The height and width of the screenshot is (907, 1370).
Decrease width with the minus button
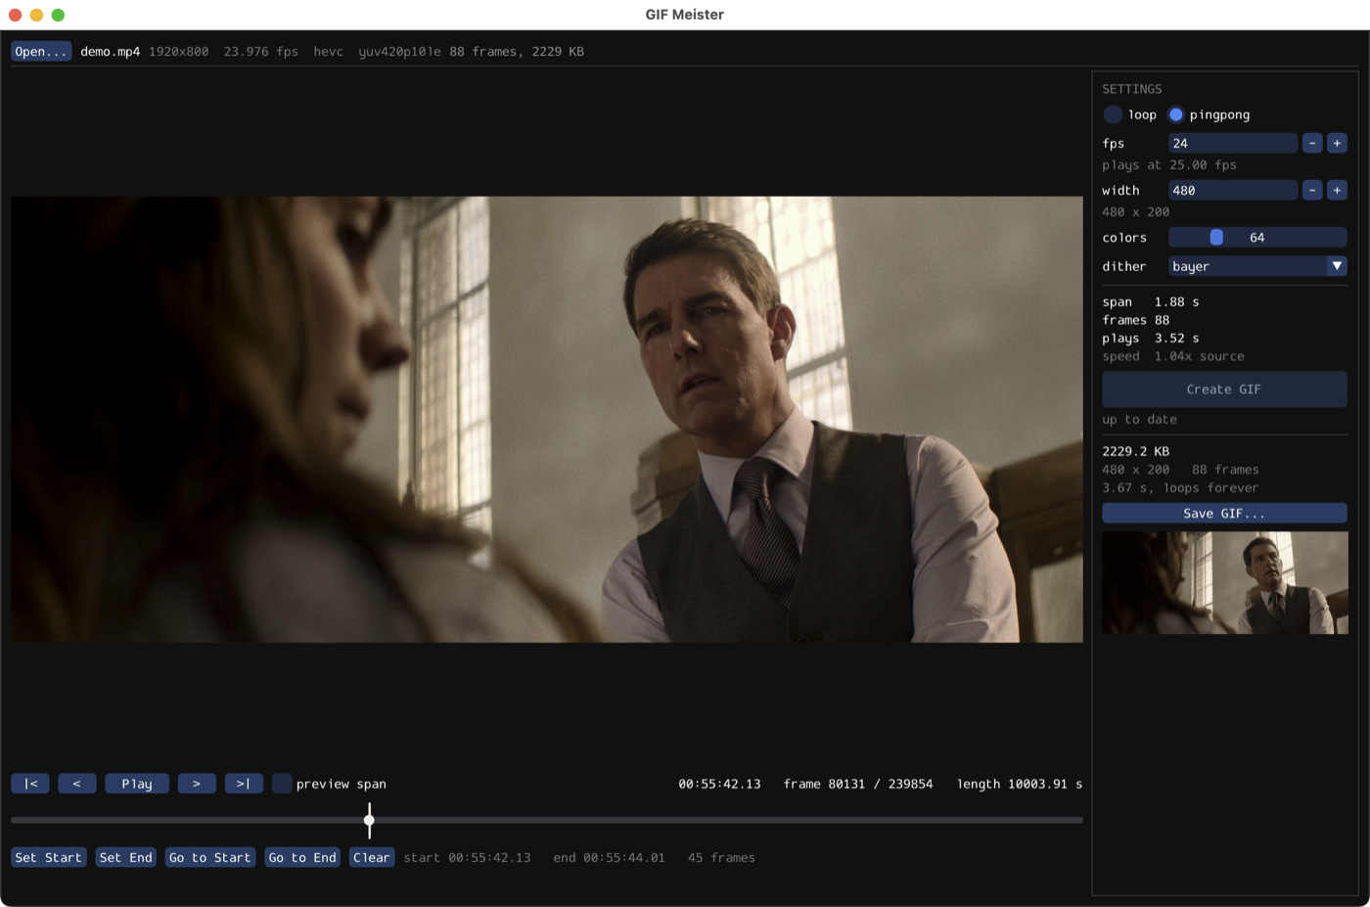pos(1312,190)
